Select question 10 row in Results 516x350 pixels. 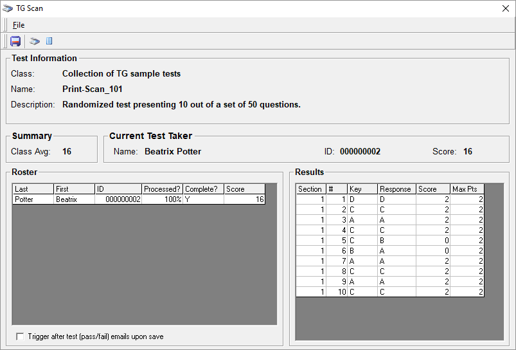pos(389,292)
